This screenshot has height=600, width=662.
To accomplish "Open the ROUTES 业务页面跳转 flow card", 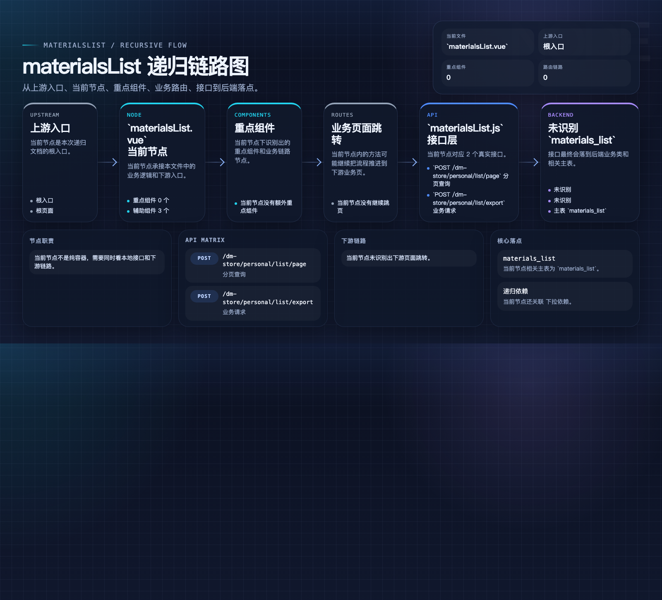I will point(360,162).
